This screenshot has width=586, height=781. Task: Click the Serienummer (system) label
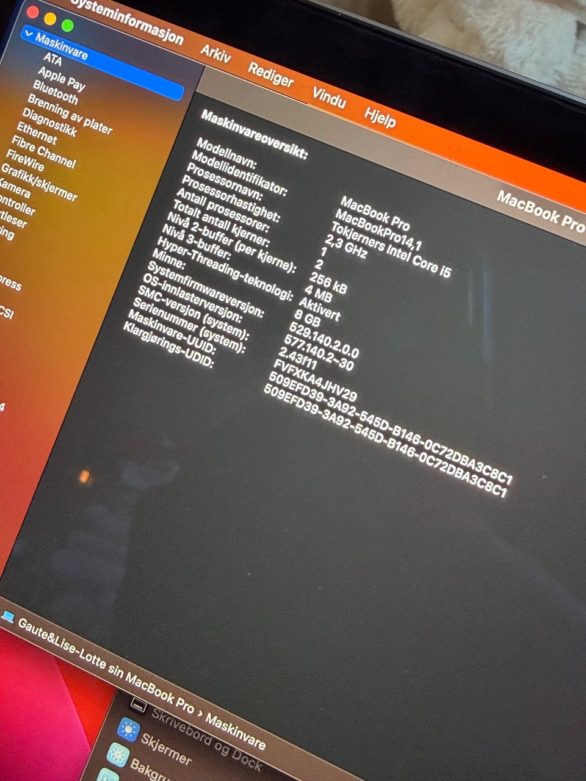click(189, 326)
